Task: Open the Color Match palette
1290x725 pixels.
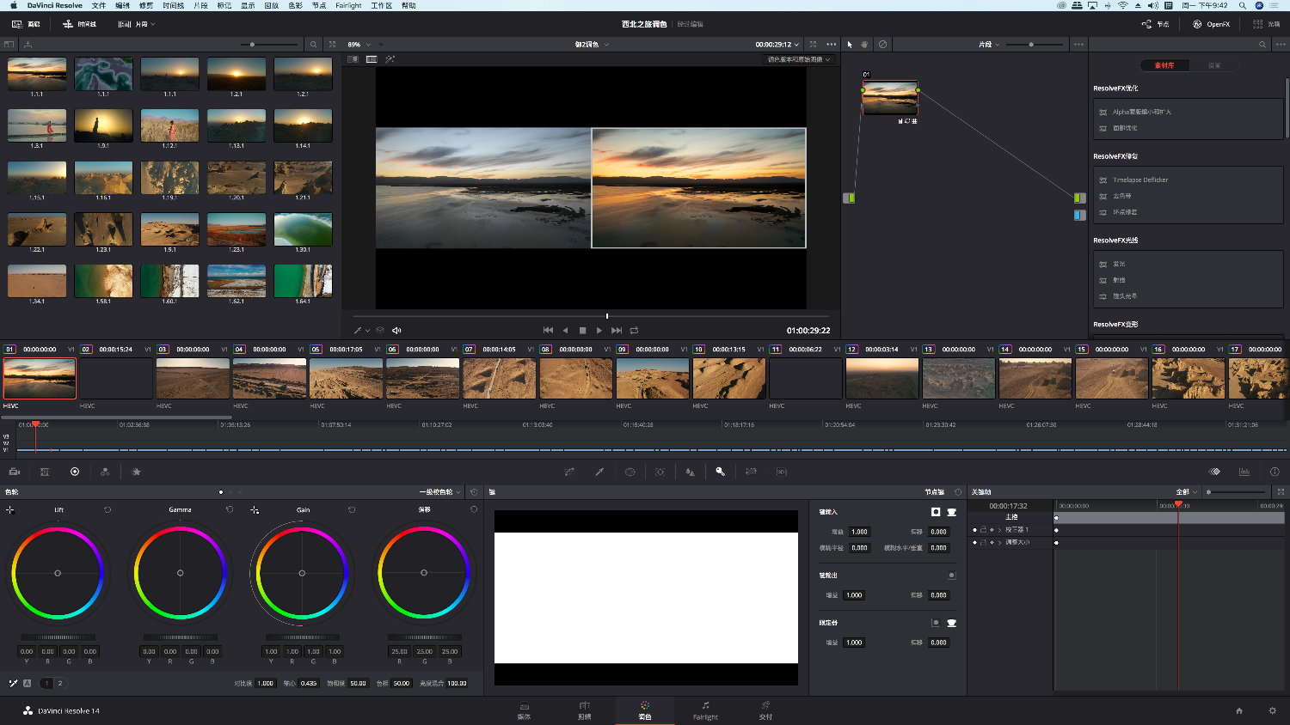Action: point(45,472)
